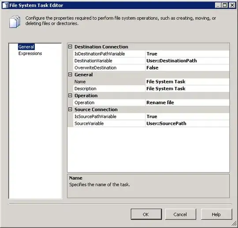Collapse the Source Connection section
This screenshot has width=238, height=228.
tap(70, 110)
